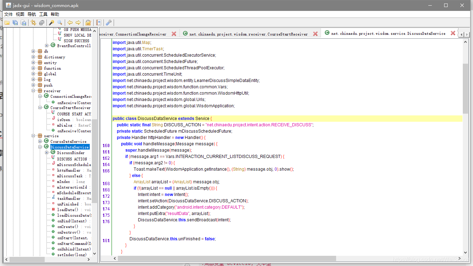The width and height of the screenshot is (473, 266).
Task: Expand the DiscussBinder inner class node
Action: click(x=47, y=153)
